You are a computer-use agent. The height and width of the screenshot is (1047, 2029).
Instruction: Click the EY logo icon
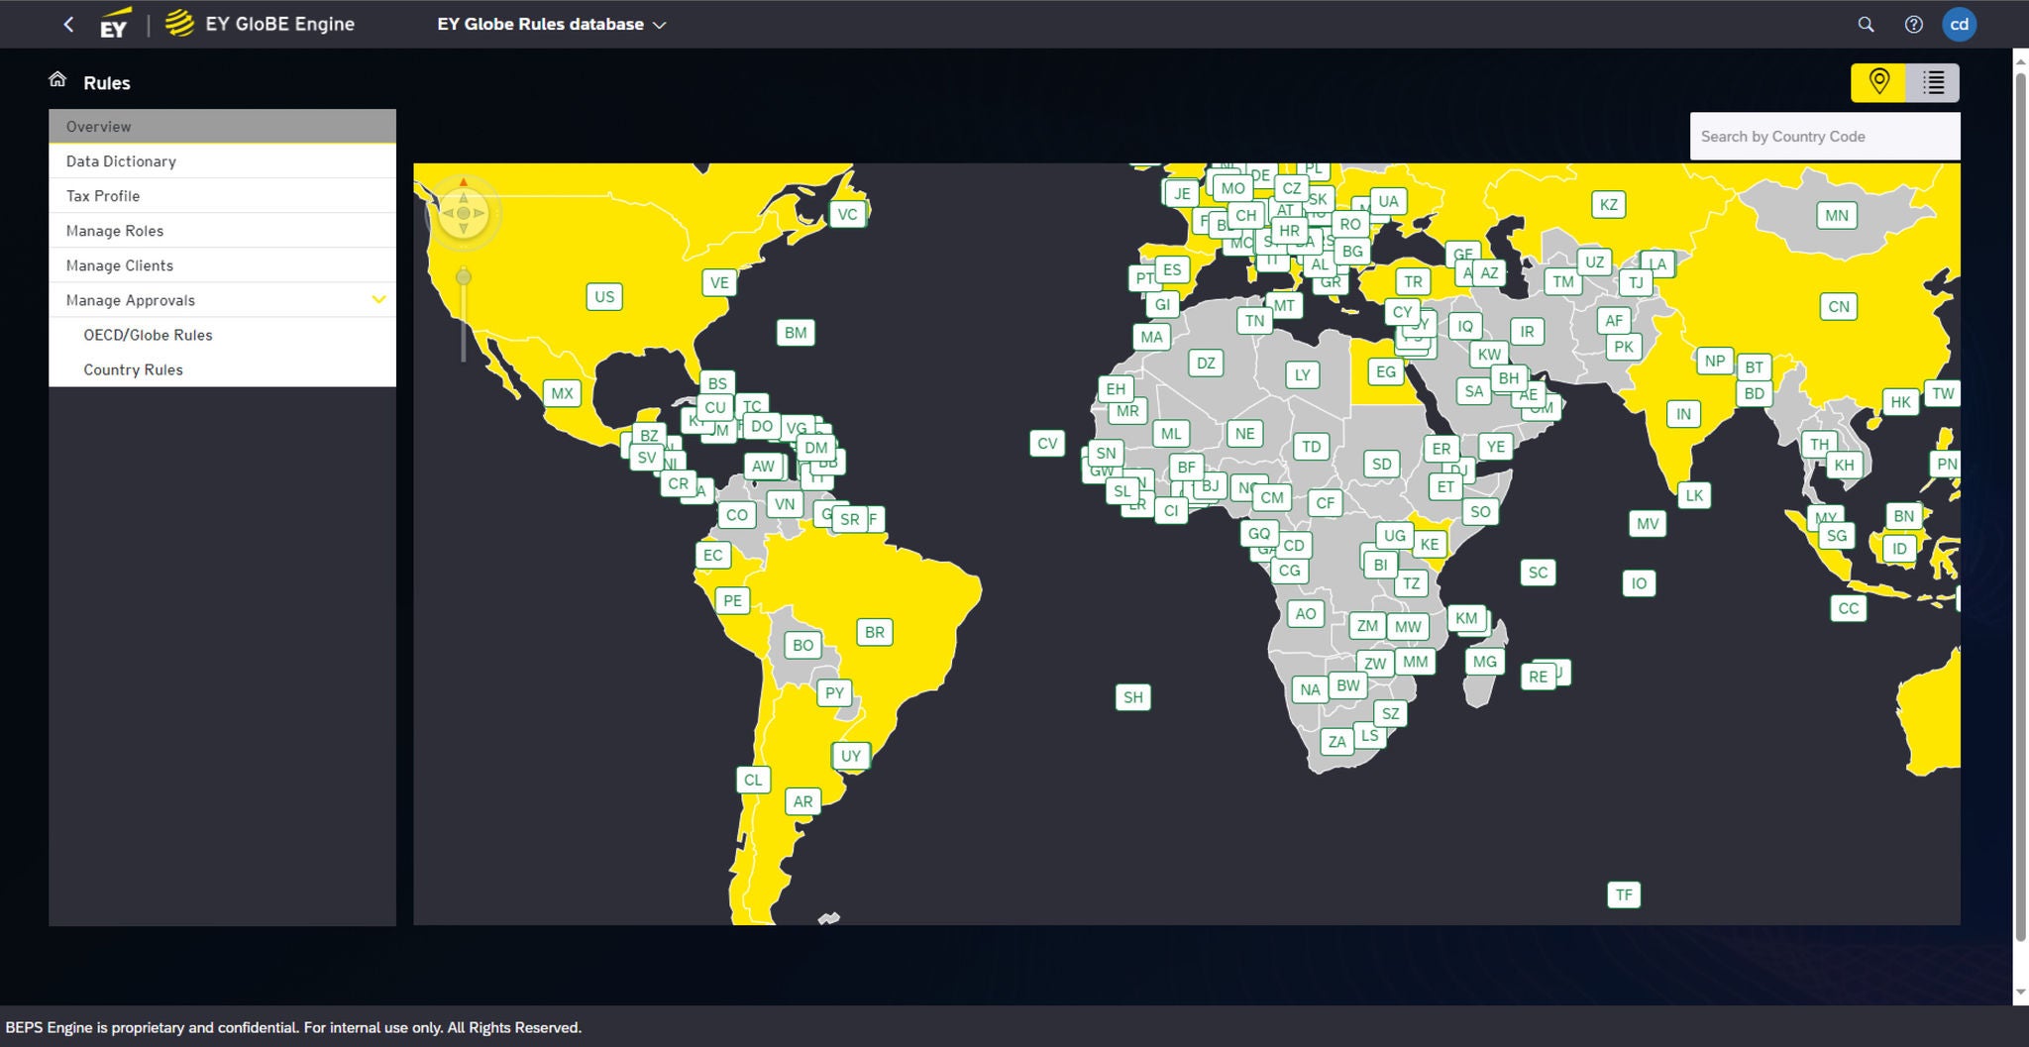(x=114, y=25)
